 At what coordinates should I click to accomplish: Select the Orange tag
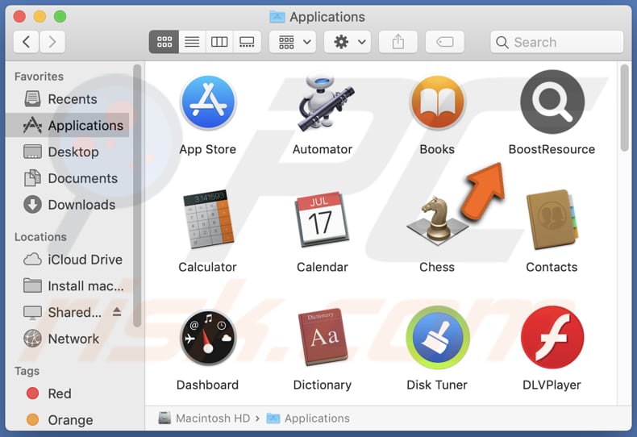coord(68,420)
